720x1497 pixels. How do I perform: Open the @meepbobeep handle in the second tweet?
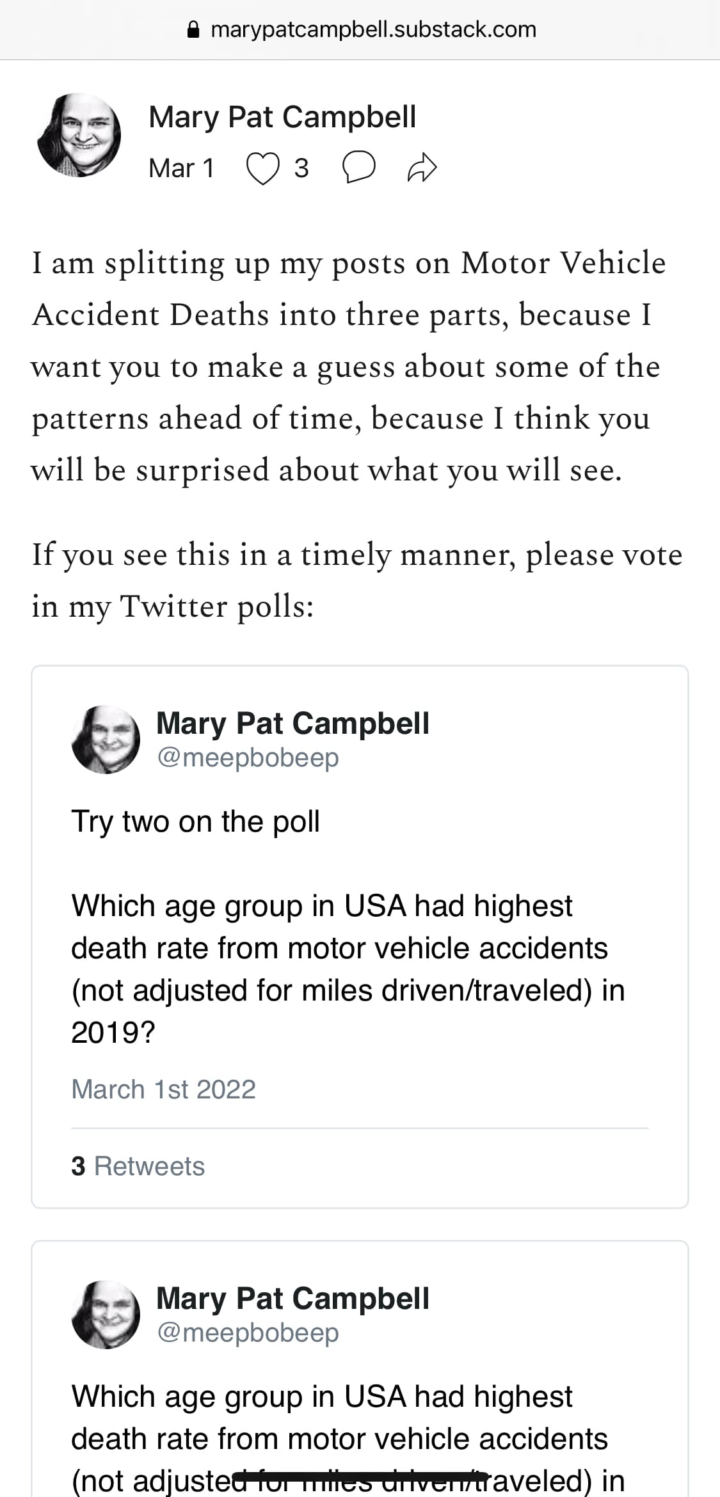248,1333
